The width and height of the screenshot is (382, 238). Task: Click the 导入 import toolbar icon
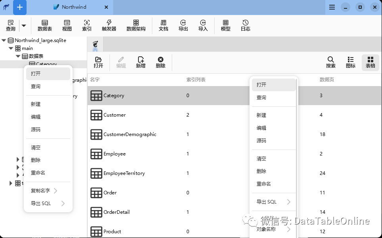(x=203, y=25)
